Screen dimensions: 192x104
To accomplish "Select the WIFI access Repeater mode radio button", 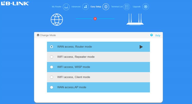I will (x=51, y=57).
